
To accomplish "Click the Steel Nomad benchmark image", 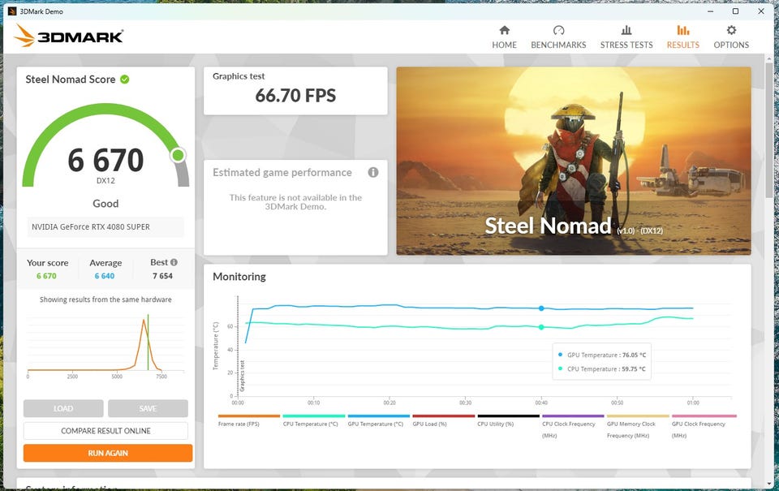I will 574,161.
